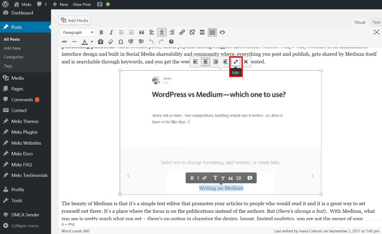The height and width of the screenshot is (234, 382).
Task: Remove the image with the X icon
Action: (246, 62)
